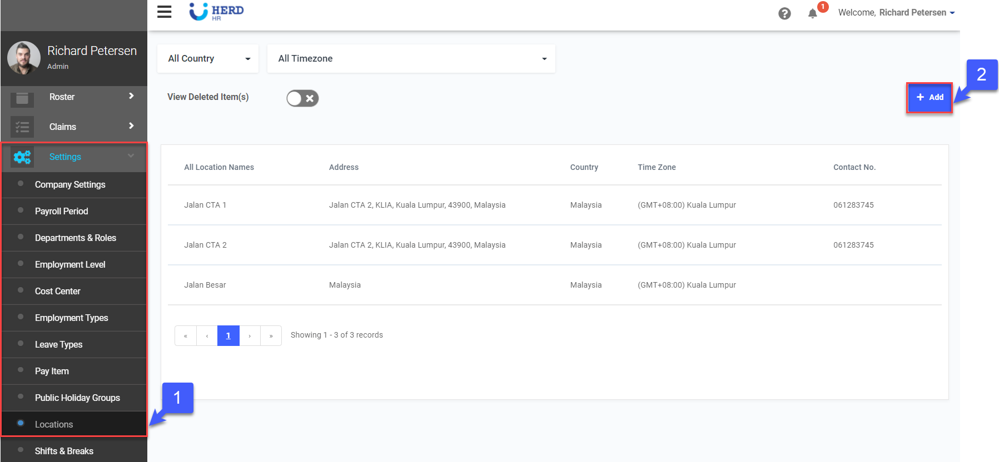Go to pagination page 1
This screenshot has width=999, height=462.
point(228,336)
